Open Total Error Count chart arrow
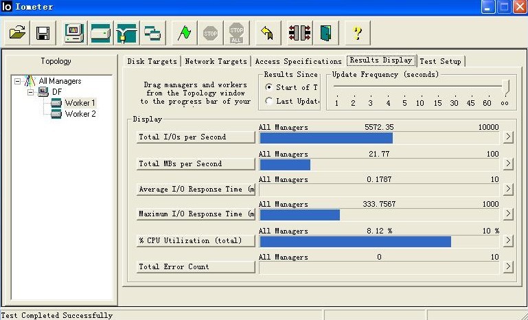 pyautogui.click(x=508, y=266)
